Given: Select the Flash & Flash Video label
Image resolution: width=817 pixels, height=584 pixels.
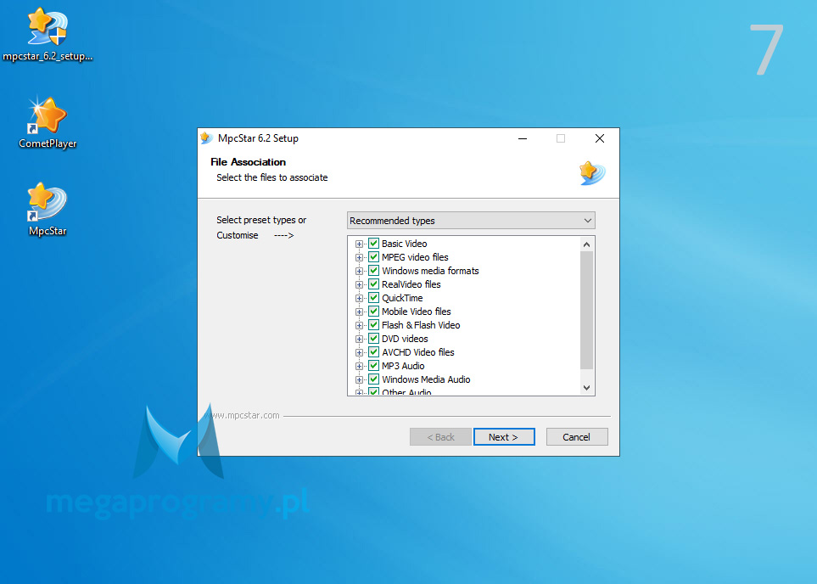Looking at the screenshot, I should pyautogui.click(x=421, y=325).
